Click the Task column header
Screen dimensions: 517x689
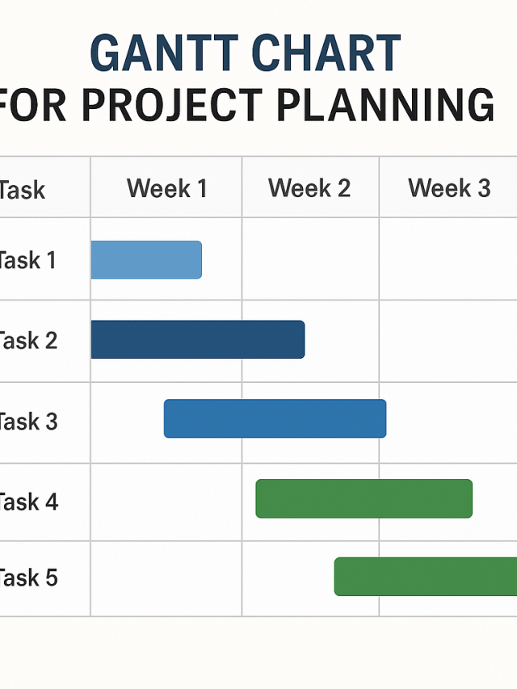[x=23, y=191]
